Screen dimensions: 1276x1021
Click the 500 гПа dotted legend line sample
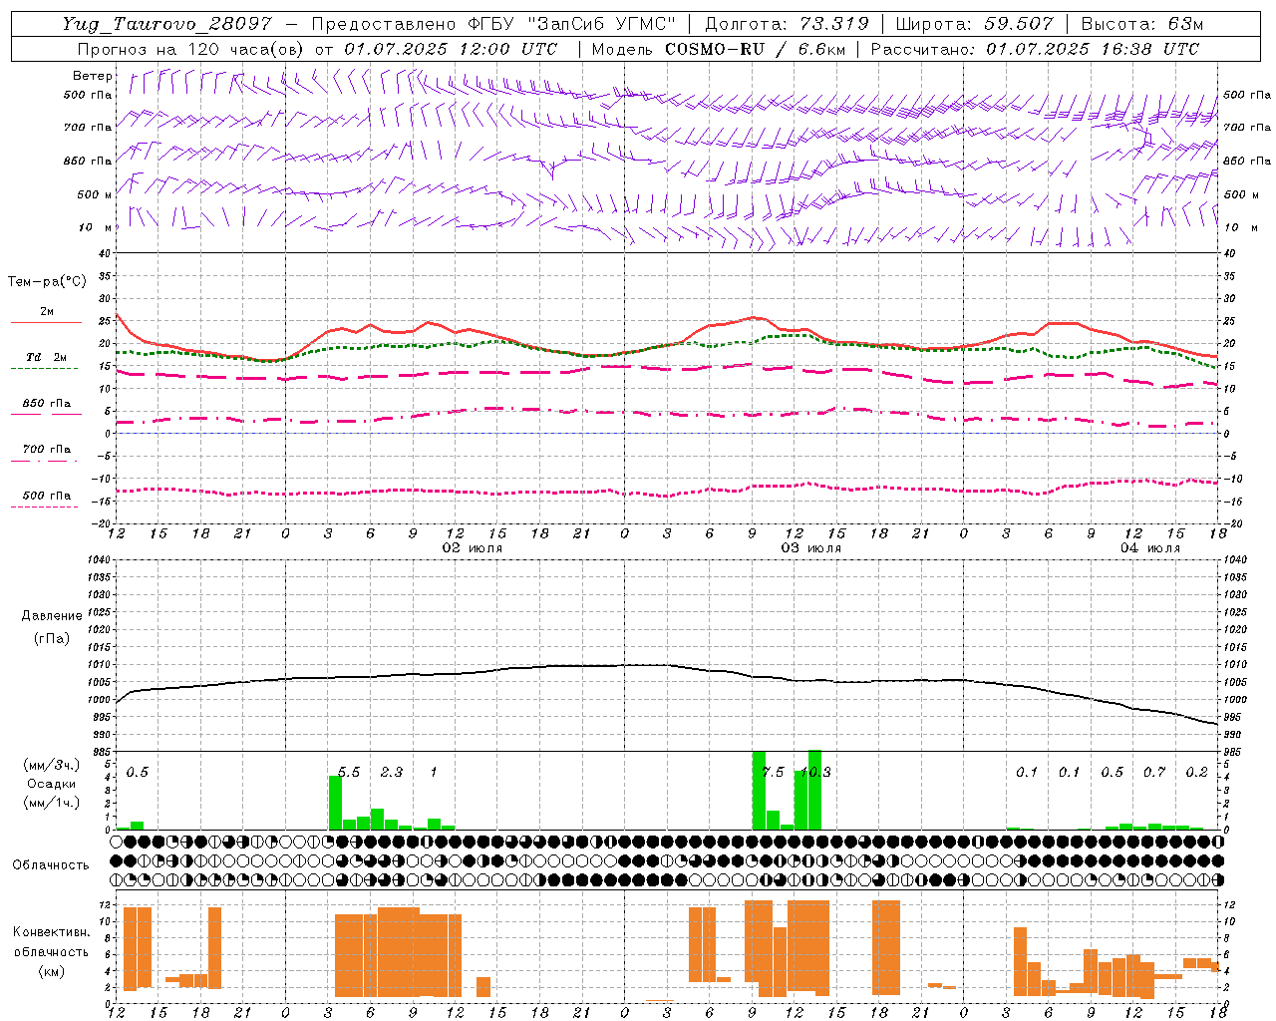(44, 507)
